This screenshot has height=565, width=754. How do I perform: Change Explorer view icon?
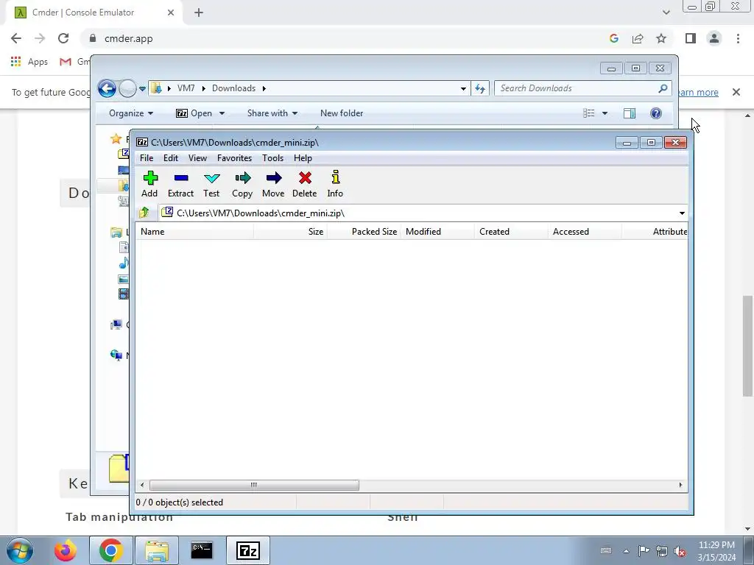588,113
